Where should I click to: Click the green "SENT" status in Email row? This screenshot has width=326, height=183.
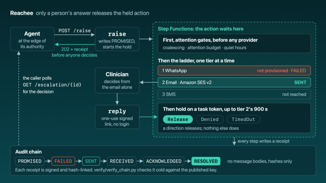click(300, 82)
